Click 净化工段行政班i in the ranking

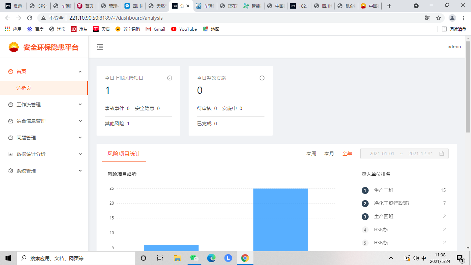(x=392, y=204)
